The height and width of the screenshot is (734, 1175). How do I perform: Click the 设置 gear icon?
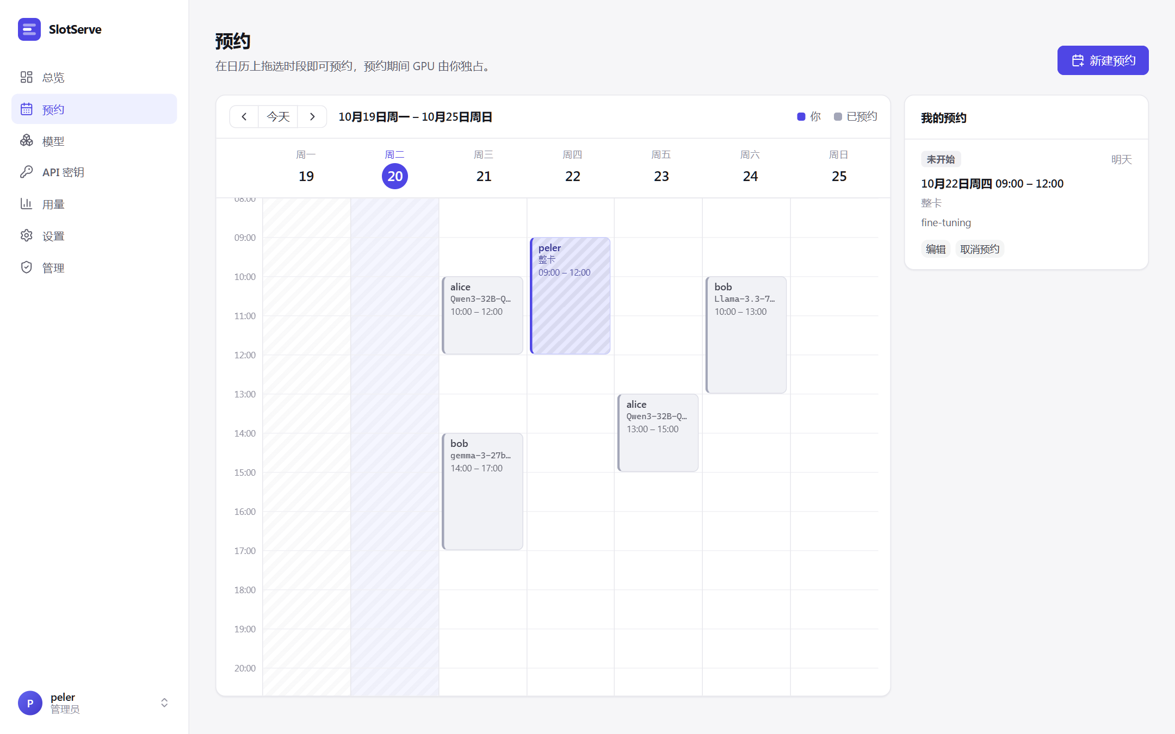[27, 235]
